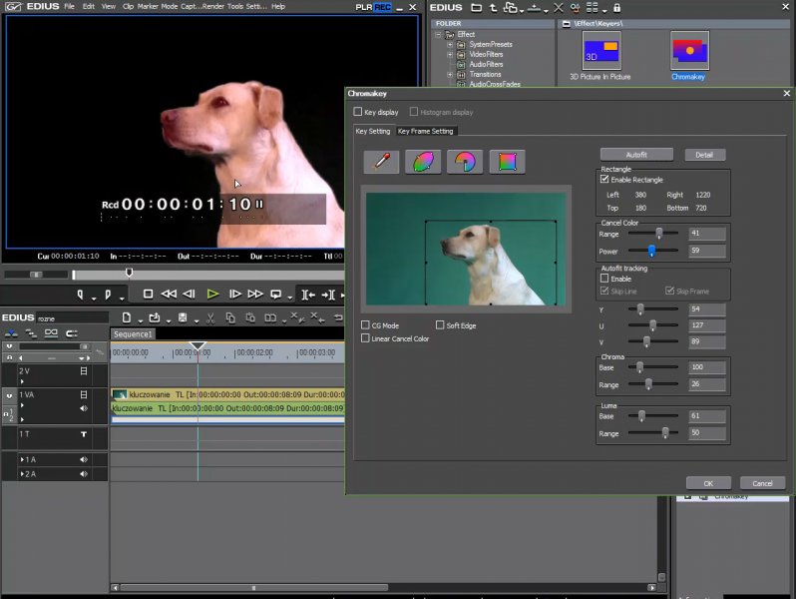Click the elliptical color range tool

click(x=423, y=162)
